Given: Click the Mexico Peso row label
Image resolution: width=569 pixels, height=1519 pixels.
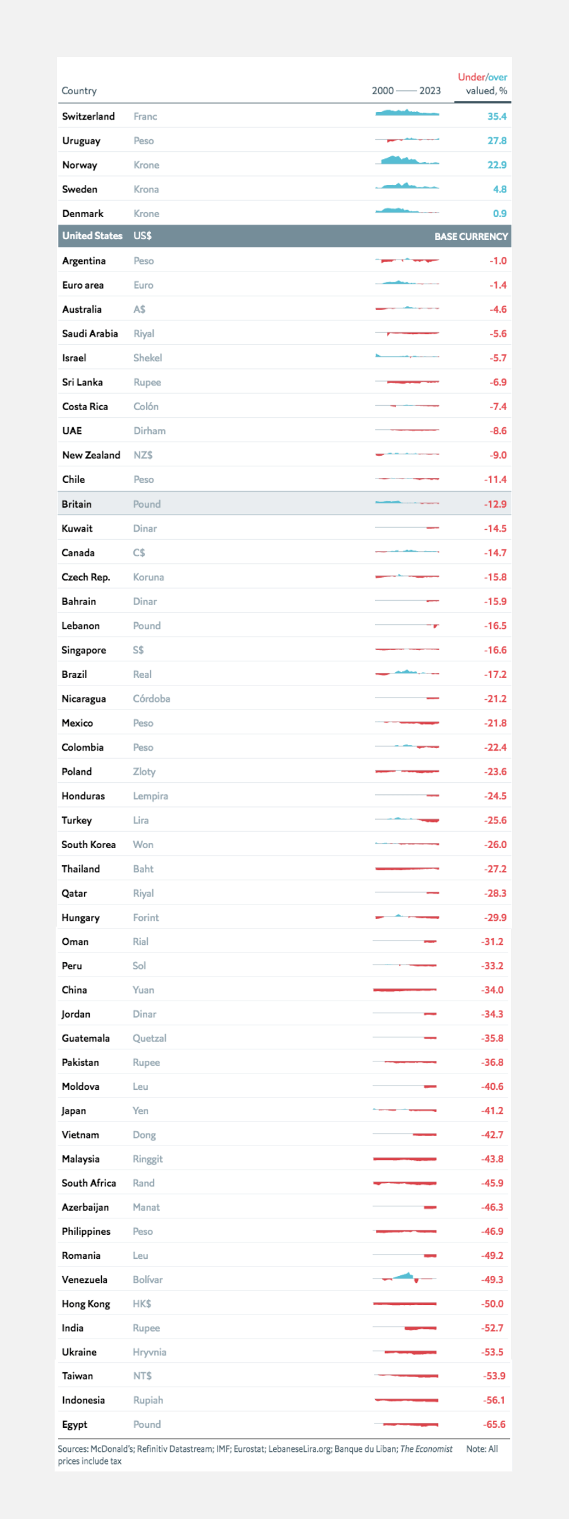Looking at the screenshot, I should coord(77,723).
